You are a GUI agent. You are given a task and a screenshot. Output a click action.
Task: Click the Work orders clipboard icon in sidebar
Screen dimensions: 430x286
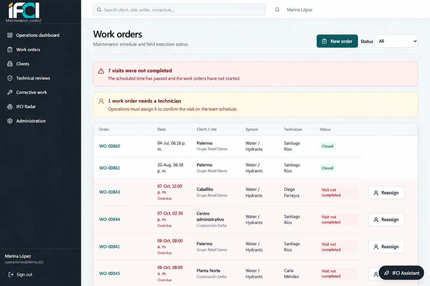click(x=10, y=49)
